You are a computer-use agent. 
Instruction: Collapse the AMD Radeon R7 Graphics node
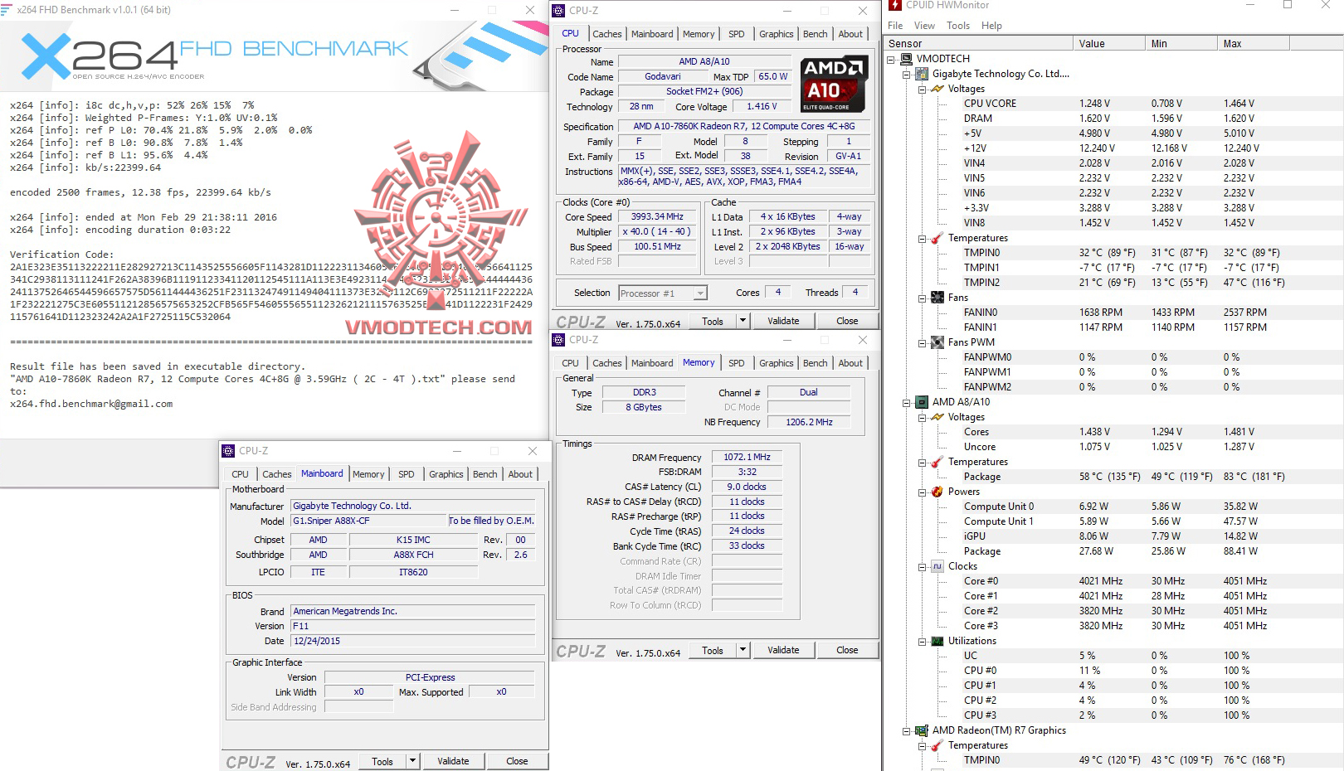[906, 730]
